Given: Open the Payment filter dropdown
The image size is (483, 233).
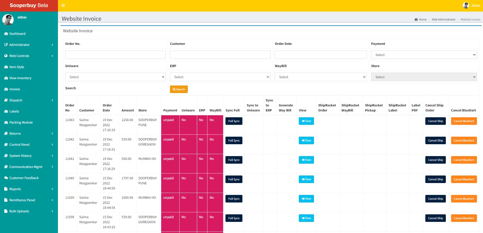Looking at the screenshot, I should [x=424, y=55].
